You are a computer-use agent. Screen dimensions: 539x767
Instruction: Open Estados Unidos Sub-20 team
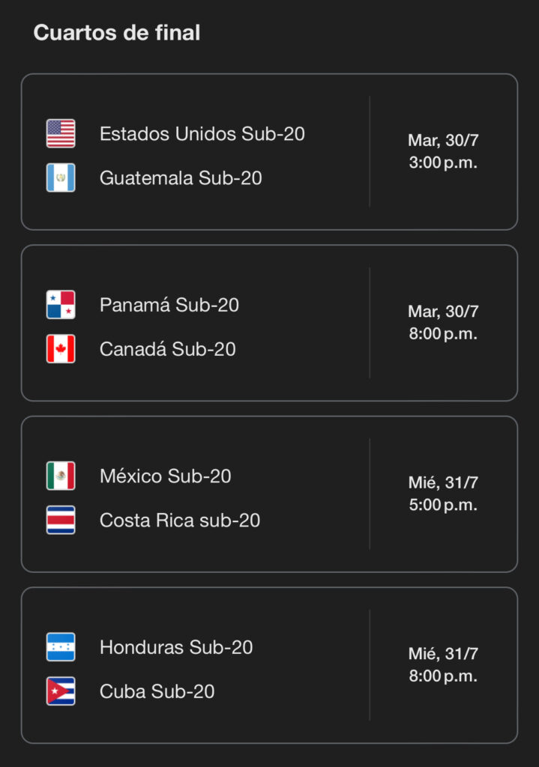tap(202, 134)
